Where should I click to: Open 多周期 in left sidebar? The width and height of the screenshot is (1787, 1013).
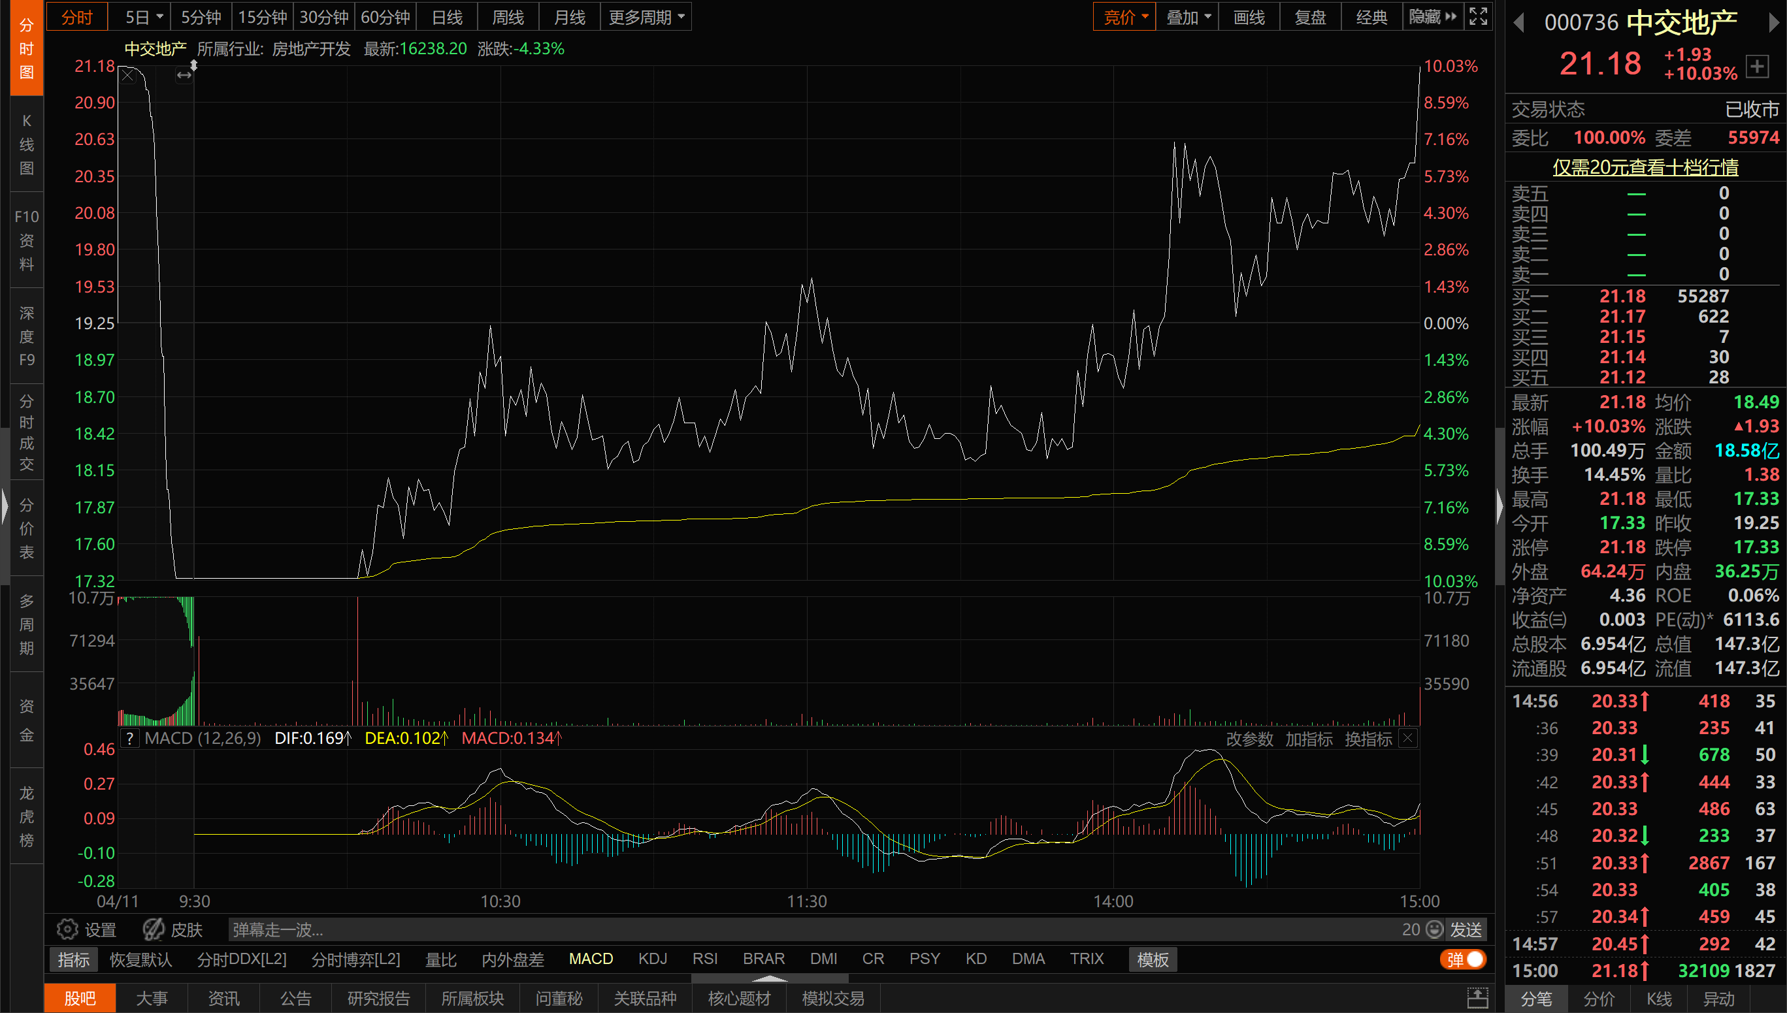26,624
